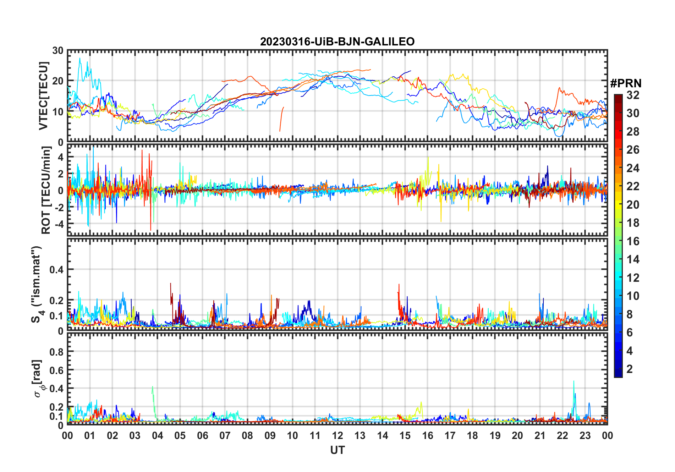
Task: Click the "30" tick on VTEC axis
Action: click(58, 51)
